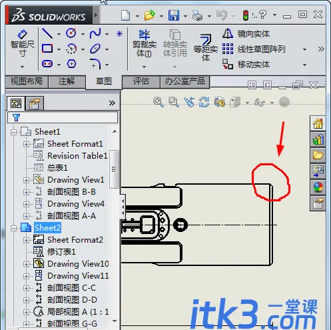Expand more toolbar commands chevron at ribbon end

tap(321, 49)
